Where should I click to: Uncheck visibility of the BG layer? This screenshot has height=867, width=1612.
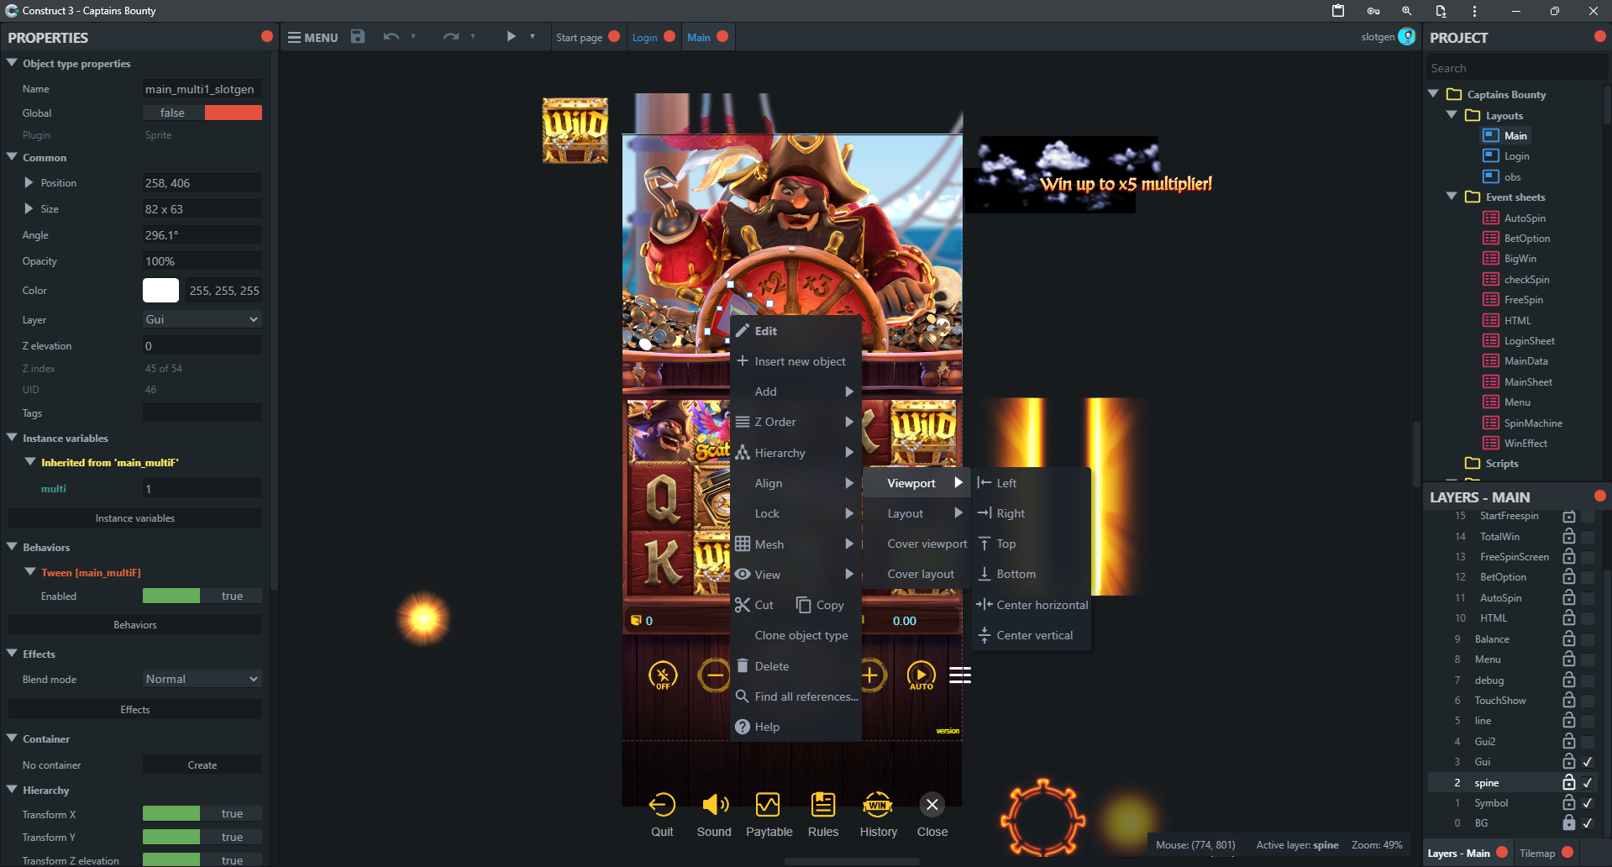coord(1588,823)
